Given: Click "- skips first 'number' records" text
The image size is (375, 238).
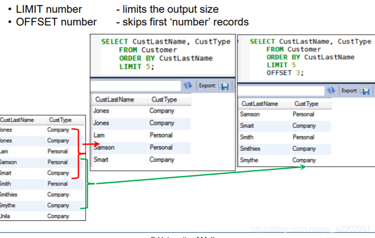Looking at the screenshot, I should tap(182, 22).
